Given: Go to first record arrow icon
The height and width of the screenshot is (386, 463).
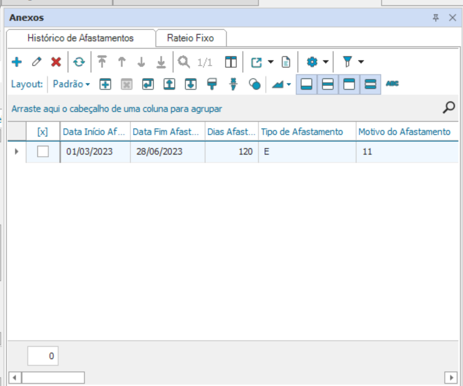Looking at the screenshot, I should click(102, 62).
